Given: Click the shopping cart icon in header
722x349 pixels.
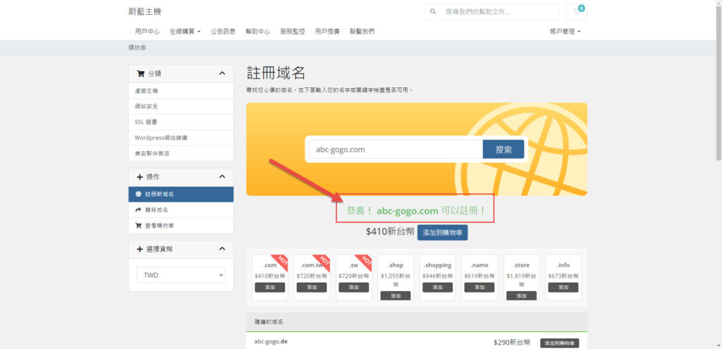Looking at the screenshot, I should 576,12.
